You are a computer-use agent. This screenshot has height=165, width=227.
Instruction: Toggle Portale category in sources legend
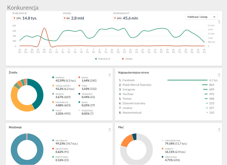pyautogui.click(x=60, y=77)
